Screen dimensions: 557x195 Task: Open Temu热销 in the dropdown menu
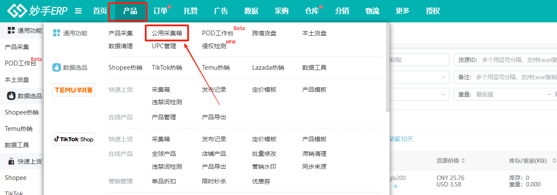pyautogui.click(x=216, y=68)
